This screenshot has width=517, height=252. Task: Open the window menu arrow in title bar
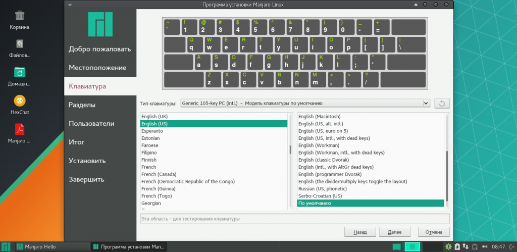pyautogui.click(x=70, y=5)
